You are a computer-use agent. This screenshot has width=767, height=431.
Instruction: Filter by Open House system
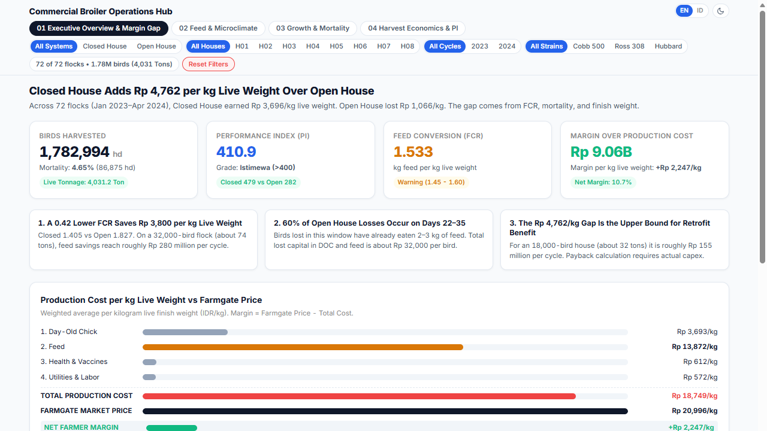[x=156, y=46]
